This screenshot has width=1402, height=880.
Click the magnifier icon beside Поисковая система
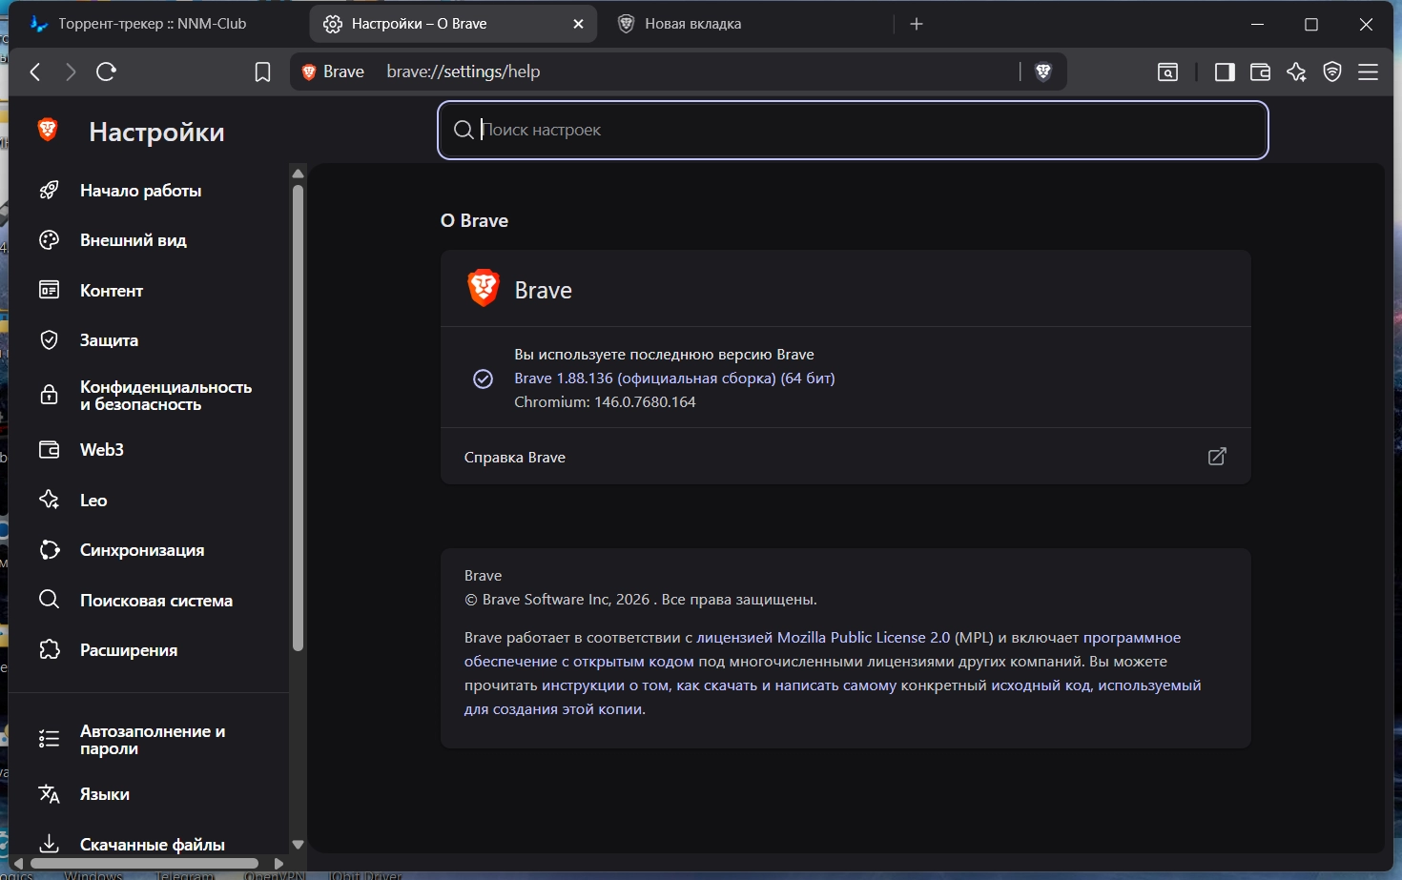point(49,600)
